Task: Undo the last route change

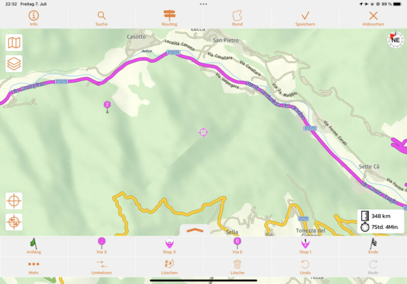Action: [x=305, y=268]
